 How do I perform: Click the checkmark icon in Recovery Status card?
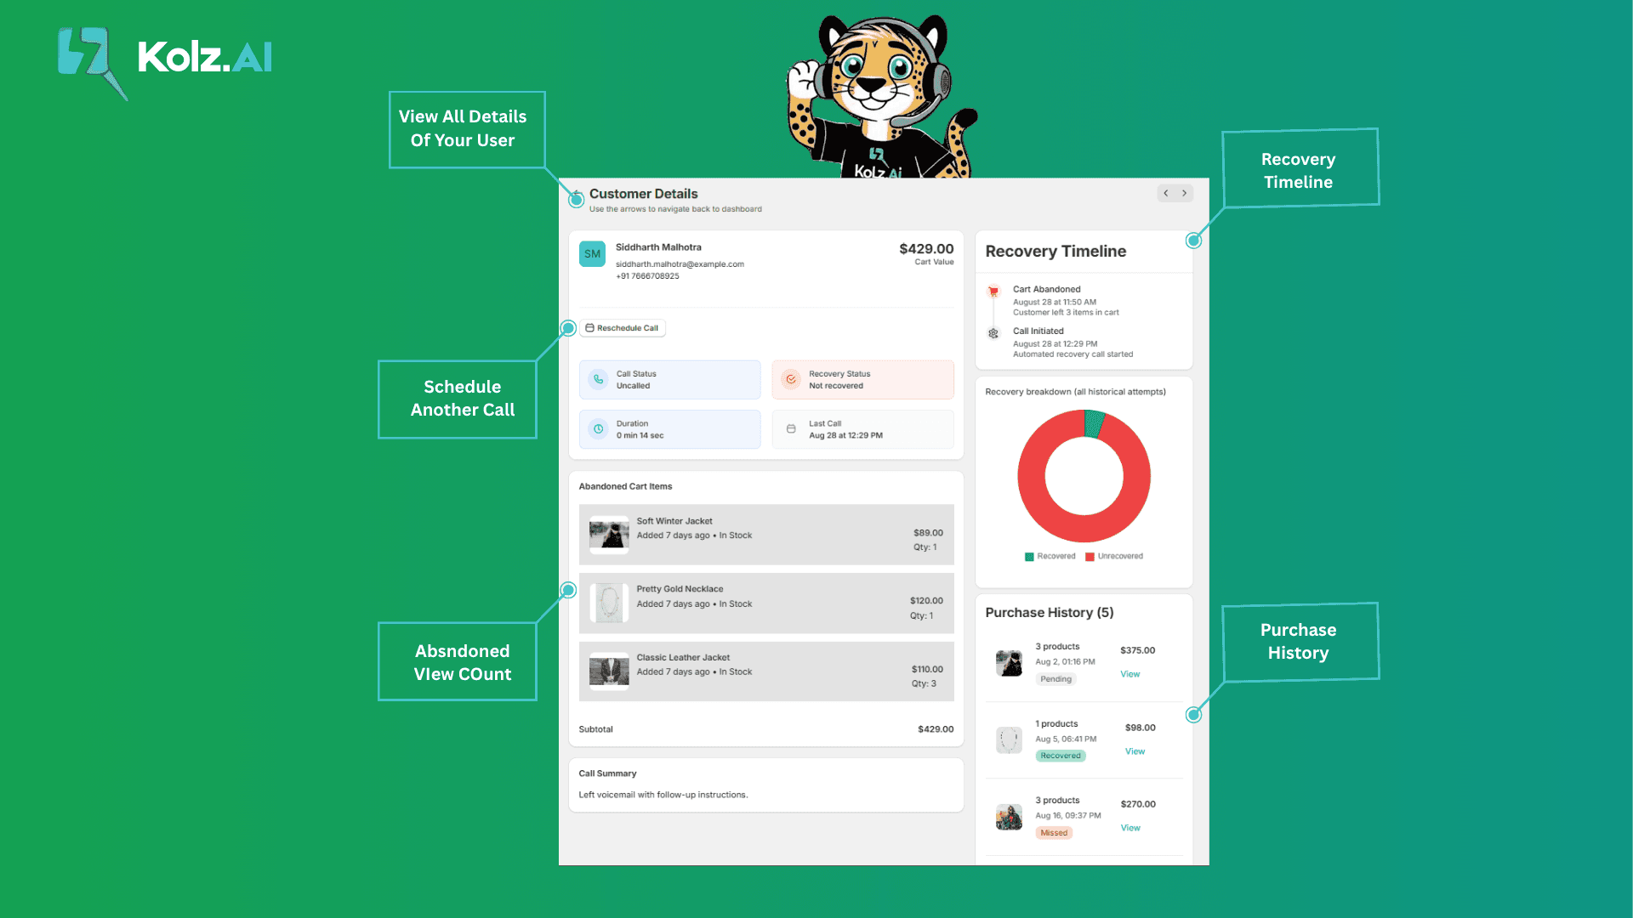791,379
